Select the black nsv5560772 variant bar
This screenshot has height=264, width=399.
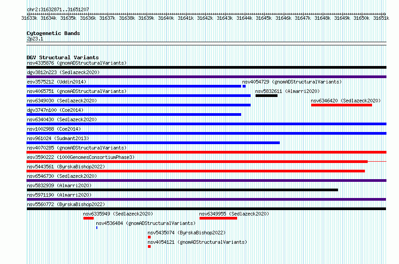[x=206, y=209]
